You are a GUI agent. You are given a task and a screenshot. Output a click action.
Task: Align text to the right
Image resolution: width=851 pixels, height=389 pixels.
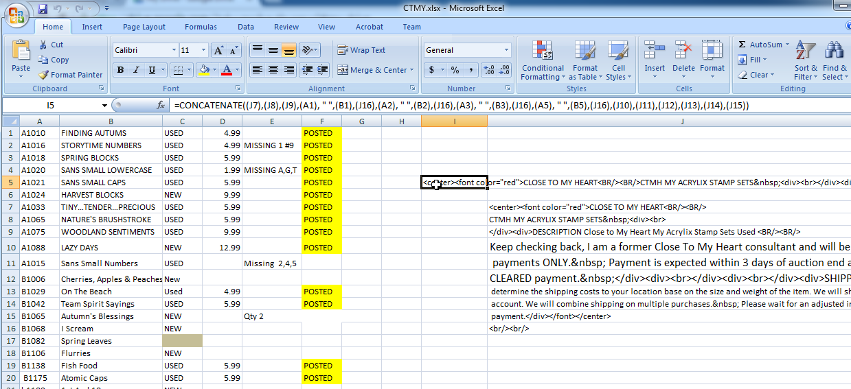coord(288,69)
